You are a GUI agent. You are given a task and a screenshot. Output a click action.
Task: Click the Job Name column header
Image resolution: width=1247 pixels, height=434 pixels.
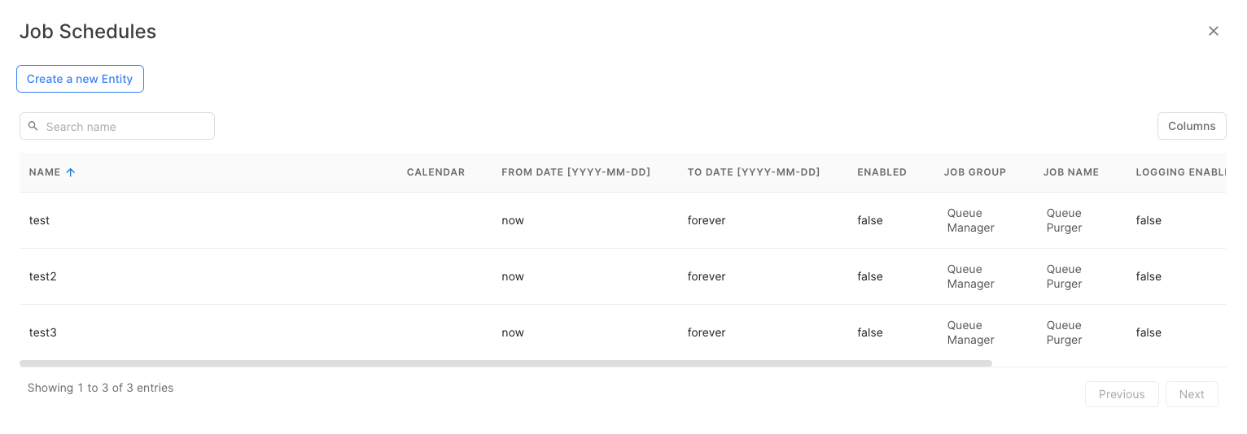tap(1070, 172)
